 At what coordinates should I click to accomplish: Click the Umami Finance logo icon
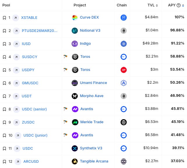click(75, 83)
